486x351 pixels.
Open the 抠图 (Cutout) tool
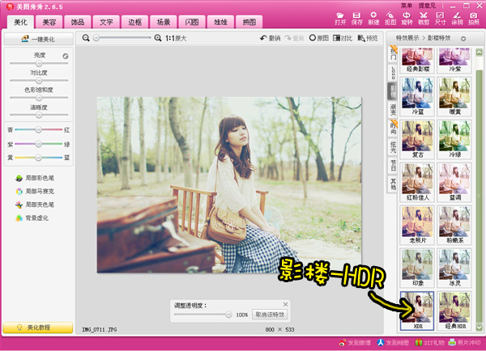tap(390, 17)
